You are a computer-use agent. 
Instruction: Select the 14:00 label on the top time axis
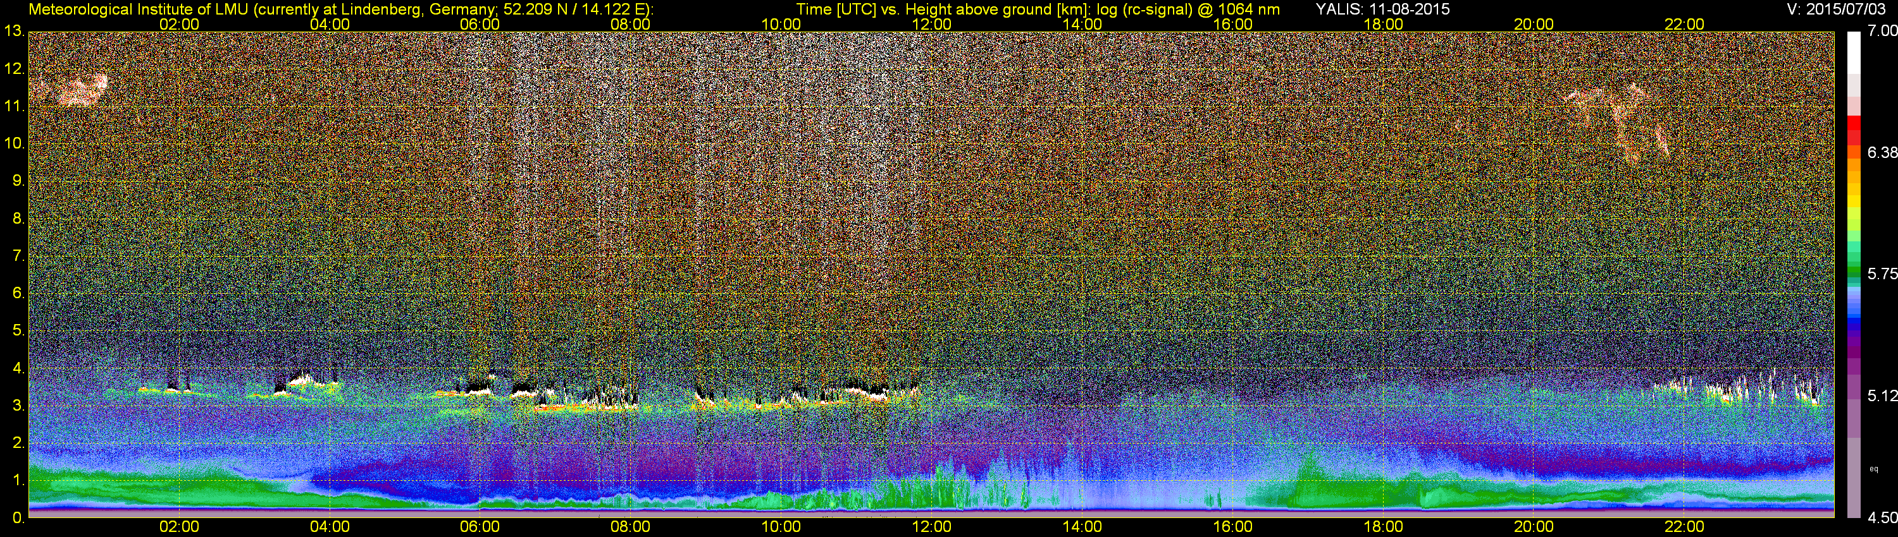1082,24
